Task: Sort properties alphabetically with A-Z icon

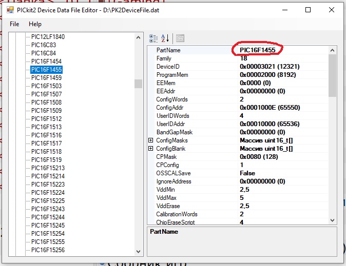Action: coord(165,38)
